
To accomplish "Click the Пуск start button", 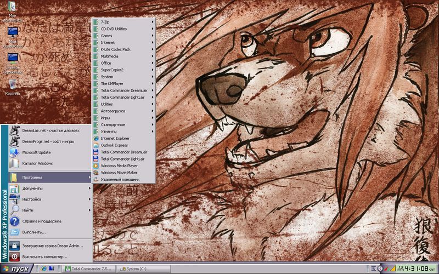I will point(18,269).
